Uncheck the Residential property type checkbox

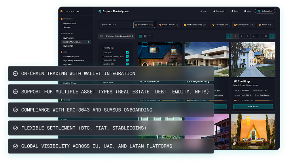(x=127, y=60)
